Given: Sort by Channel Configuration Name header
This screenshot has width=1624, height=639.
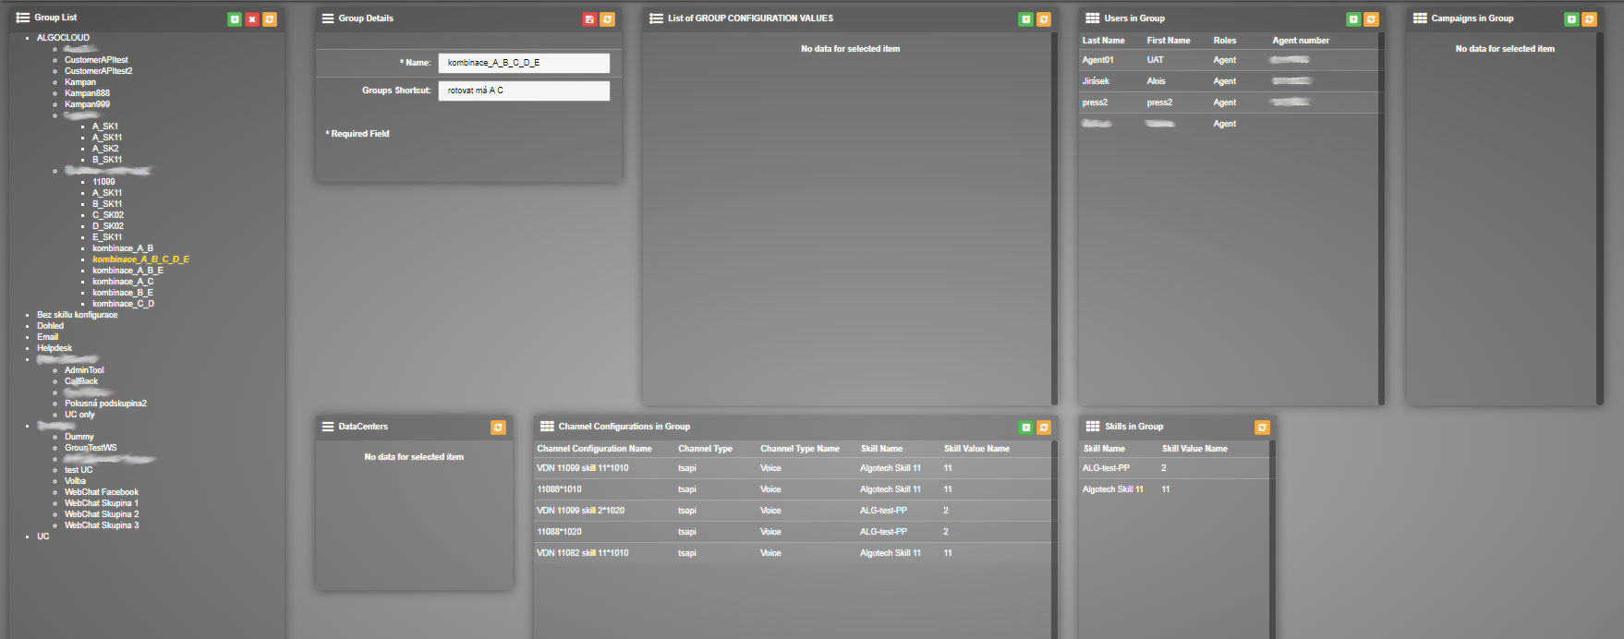Looking at the screenshot, I should coord(594,449).
